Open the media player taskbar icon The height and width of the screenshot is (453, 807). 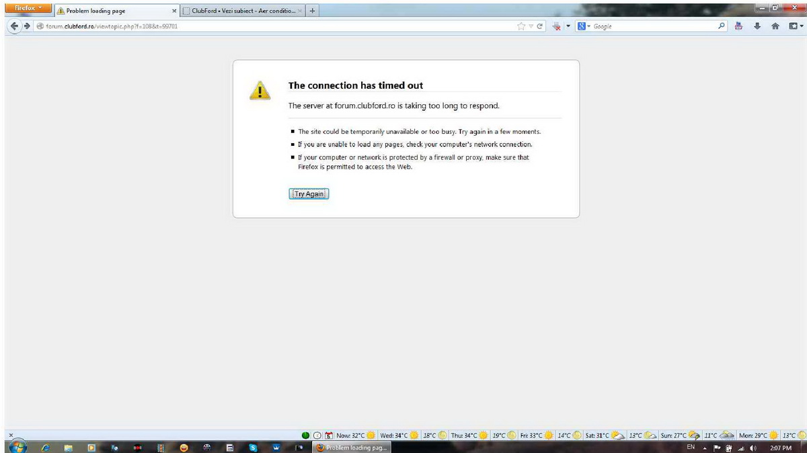click(91, 447)
